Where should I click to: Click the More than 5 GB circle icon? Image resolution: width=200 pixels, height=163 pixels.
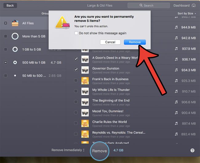pos(15,36)
